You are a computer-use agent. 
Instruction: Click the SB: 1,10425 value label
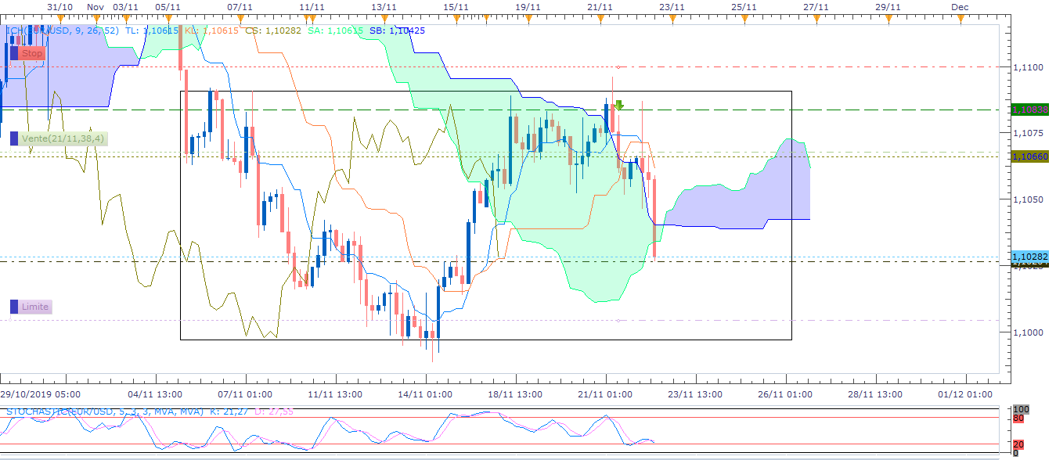(x=397, y=30)
